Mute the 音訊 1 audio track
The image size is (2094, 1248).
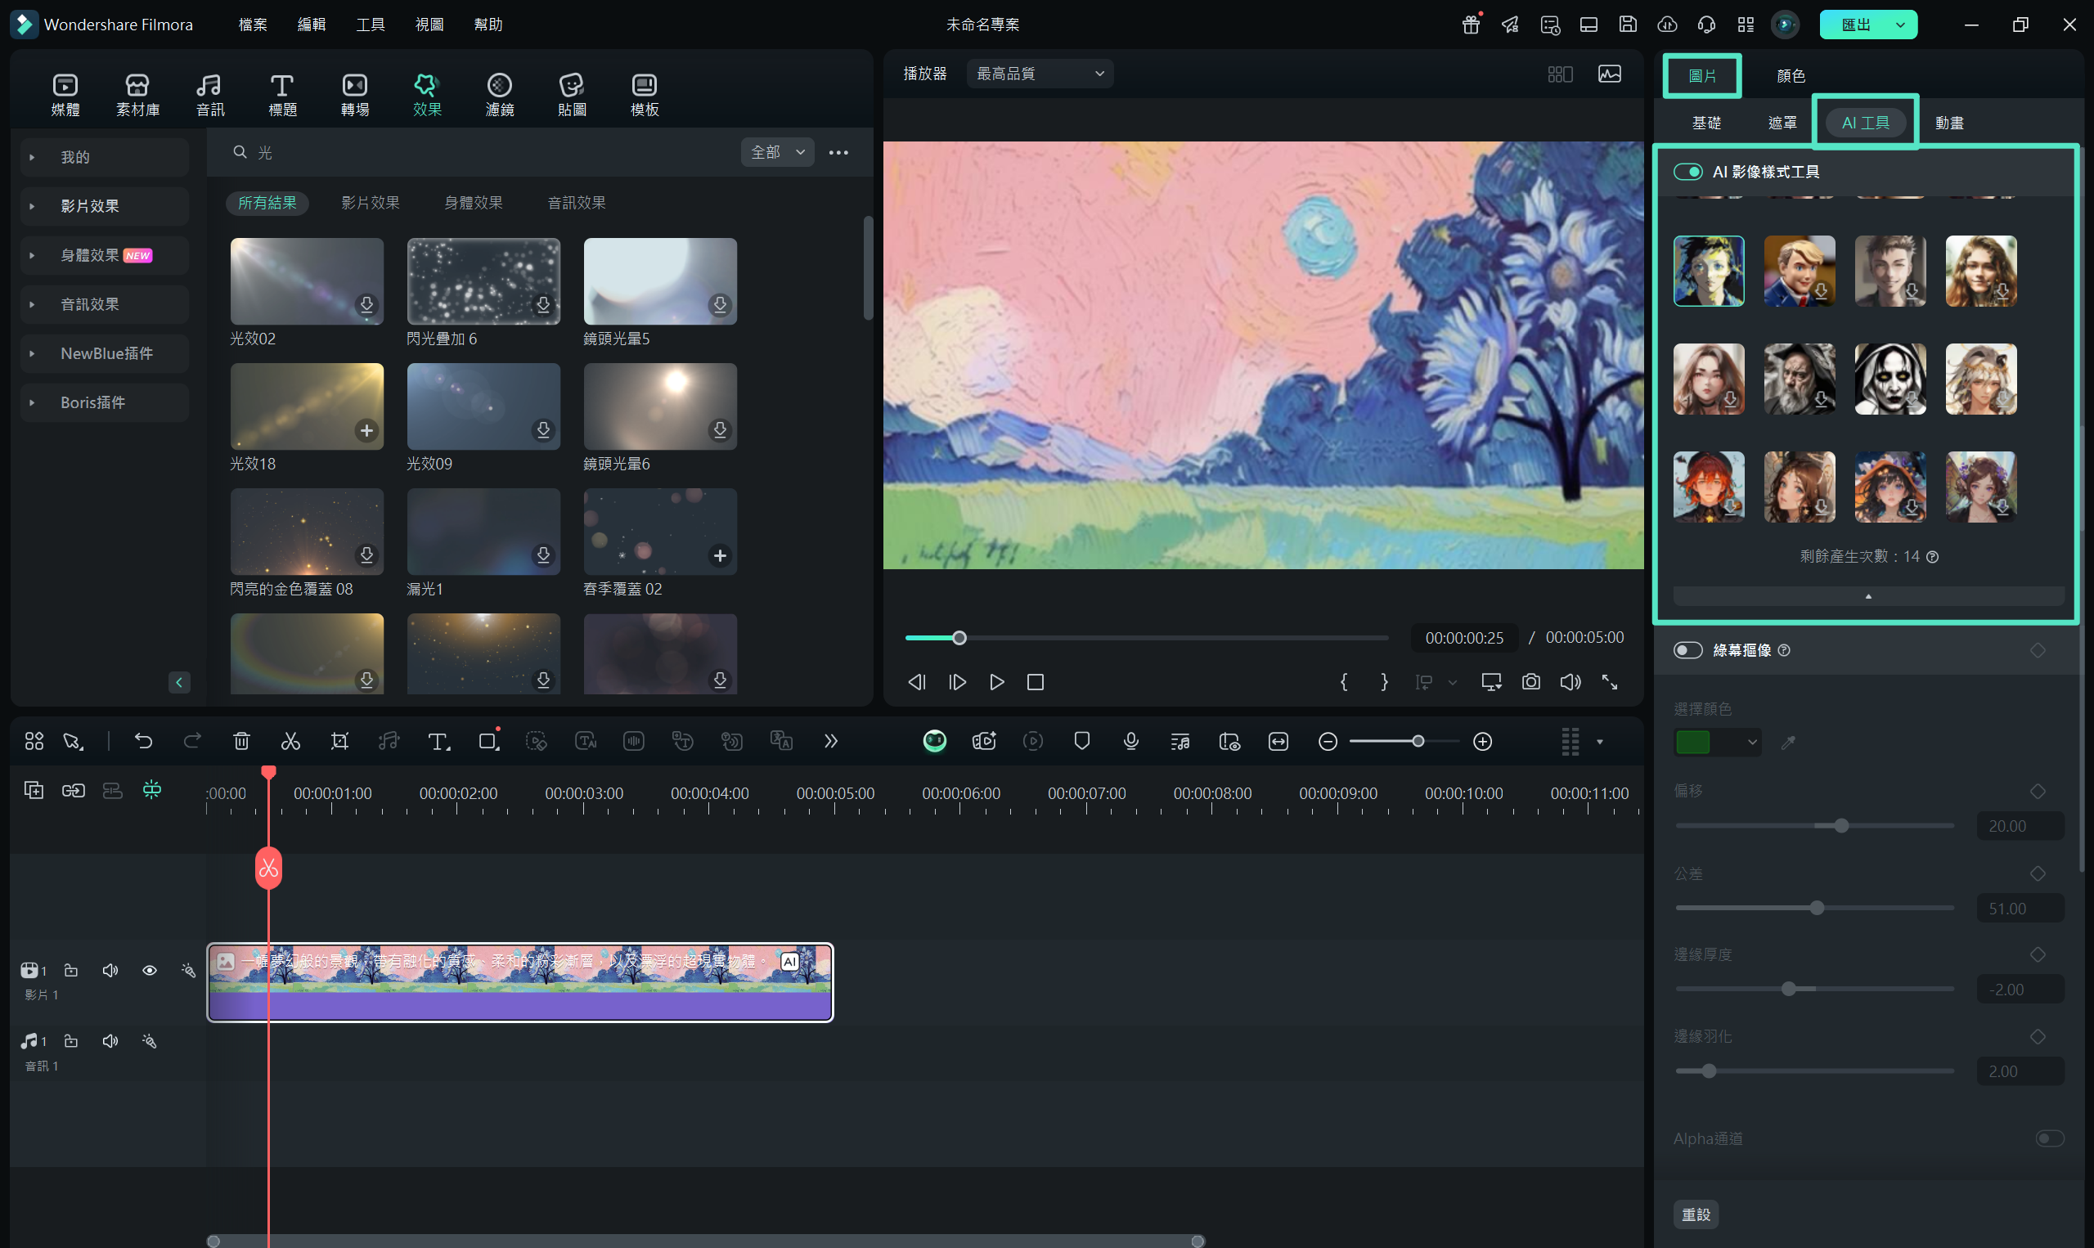click(x=110, y=1041)
